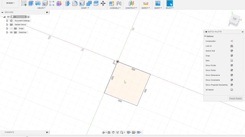Open the Construct menu
The height and width of the screenshot is (137, 245).
131,8
